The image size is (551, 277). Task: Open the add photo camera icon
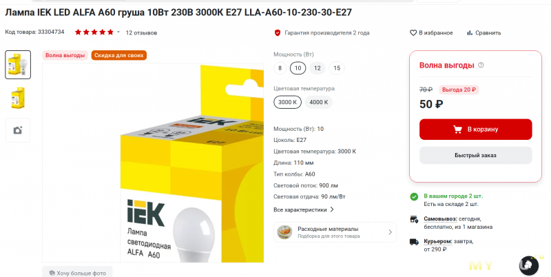click(18, 130)
